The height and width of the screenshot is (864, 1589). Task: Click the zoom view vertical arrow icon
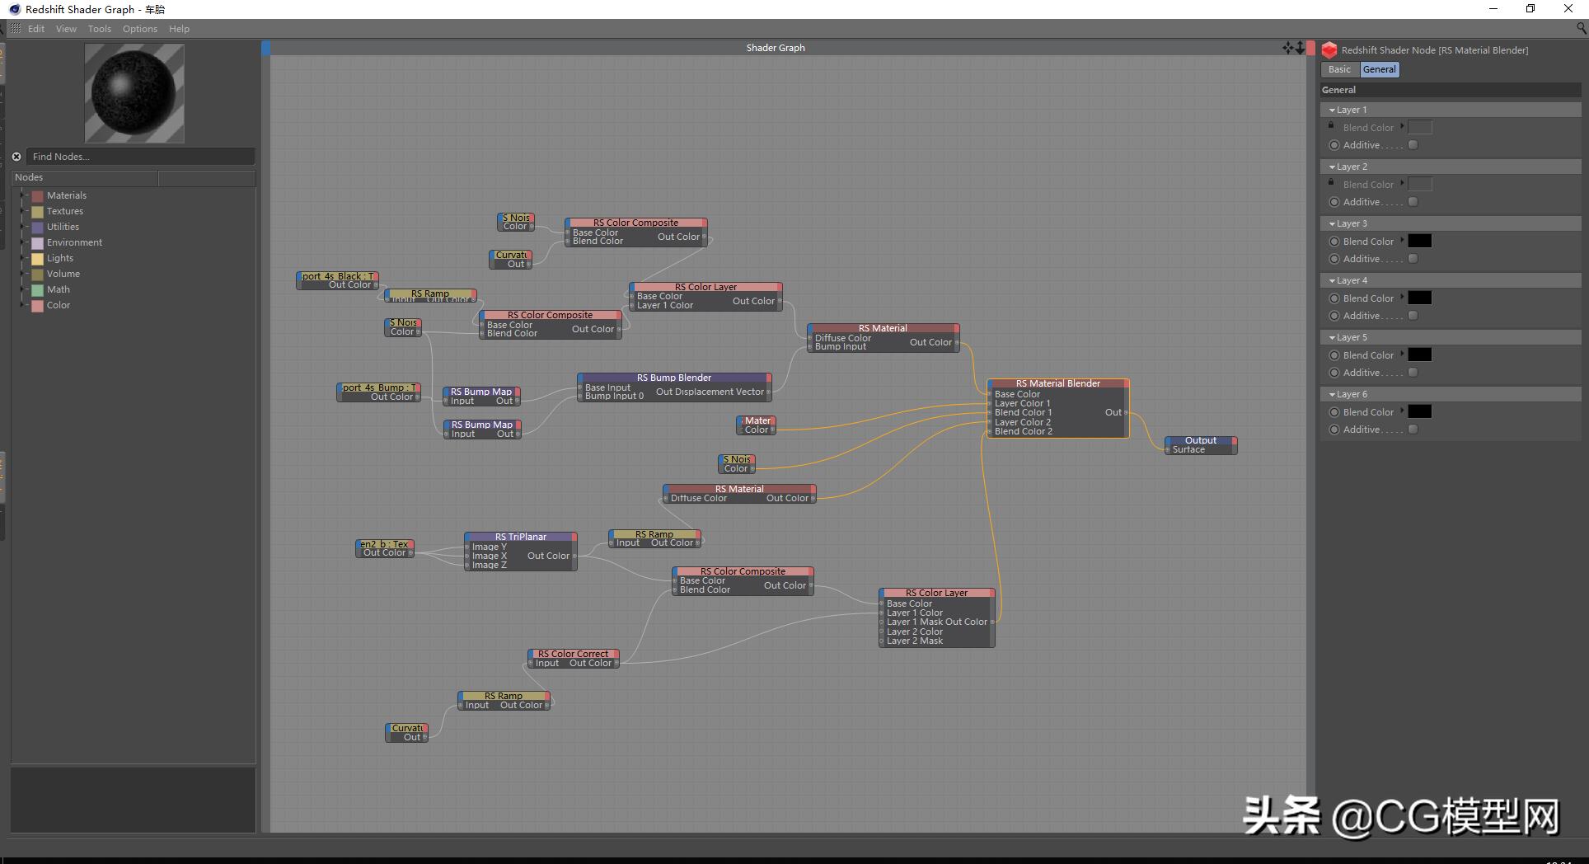(x=1301, y=48)
